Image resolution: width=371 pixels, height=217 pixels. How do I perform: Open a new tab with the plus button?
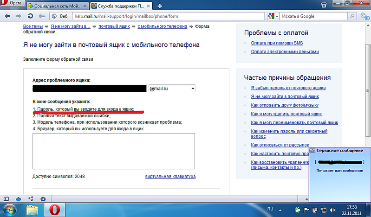tap(160, 6)
